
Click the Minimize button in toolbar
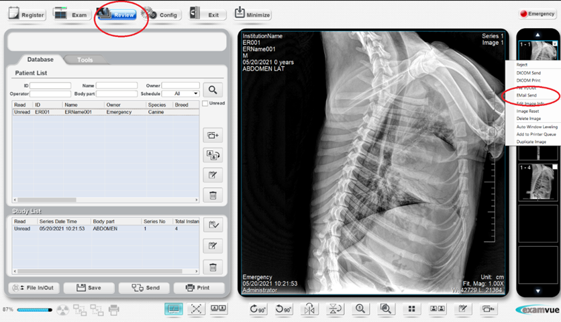(252, 15)
